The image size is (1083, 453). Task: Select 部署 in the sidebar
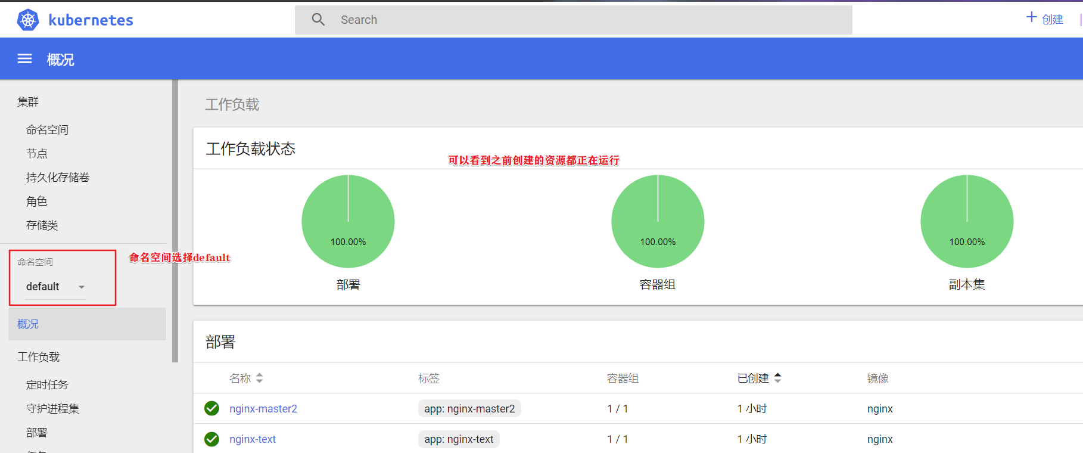37,433
